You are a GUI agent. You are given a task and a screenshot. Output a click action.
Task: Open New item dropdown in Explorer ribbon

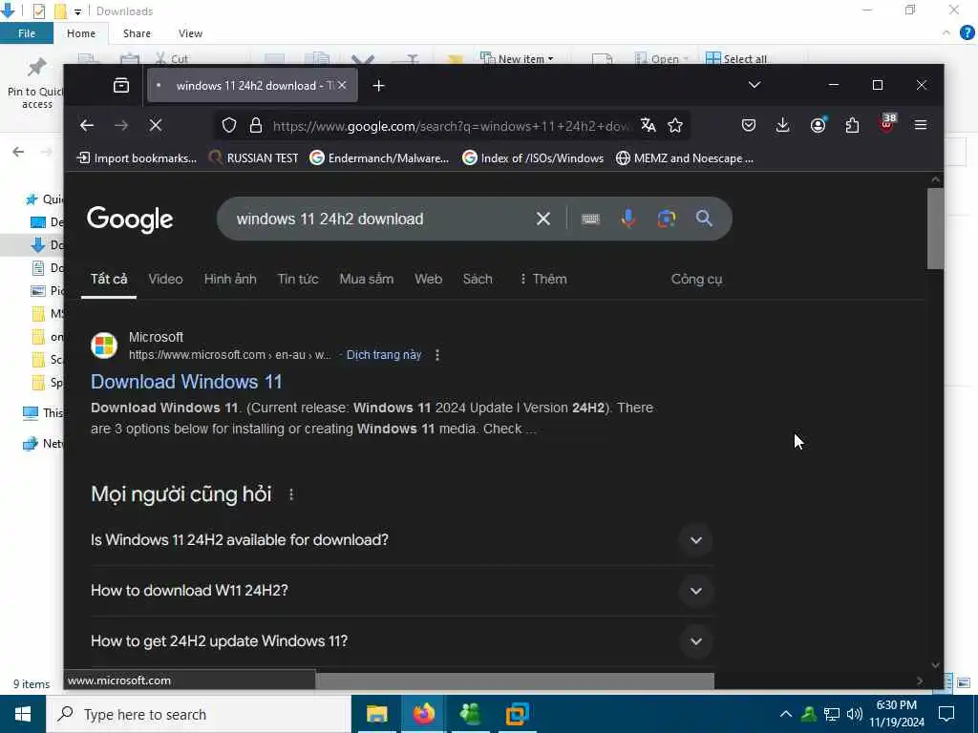click(517, 58)
